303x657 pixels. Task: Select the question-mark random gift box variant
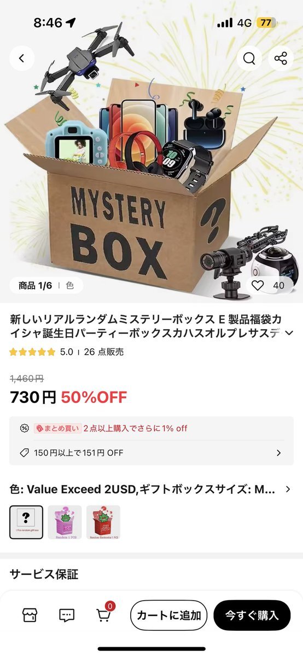[26, 522]
